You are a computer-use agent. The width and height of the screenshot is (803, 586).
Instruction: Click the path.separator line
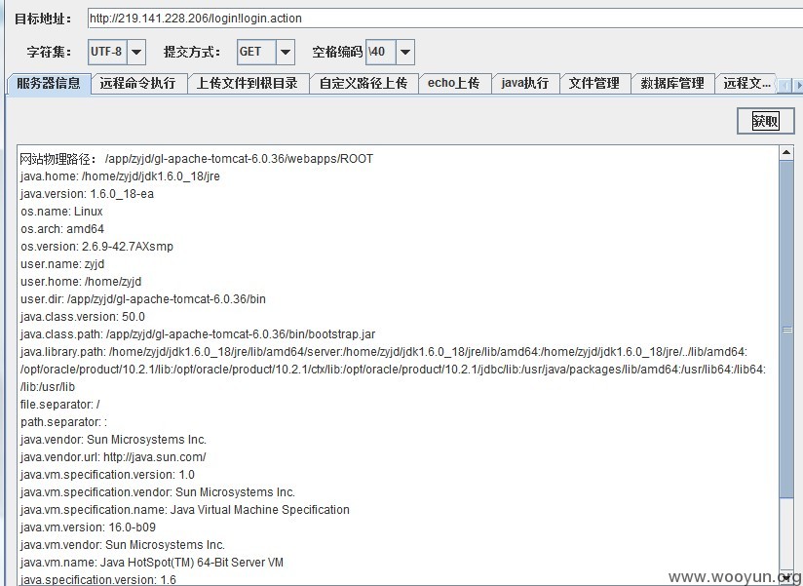63,421
